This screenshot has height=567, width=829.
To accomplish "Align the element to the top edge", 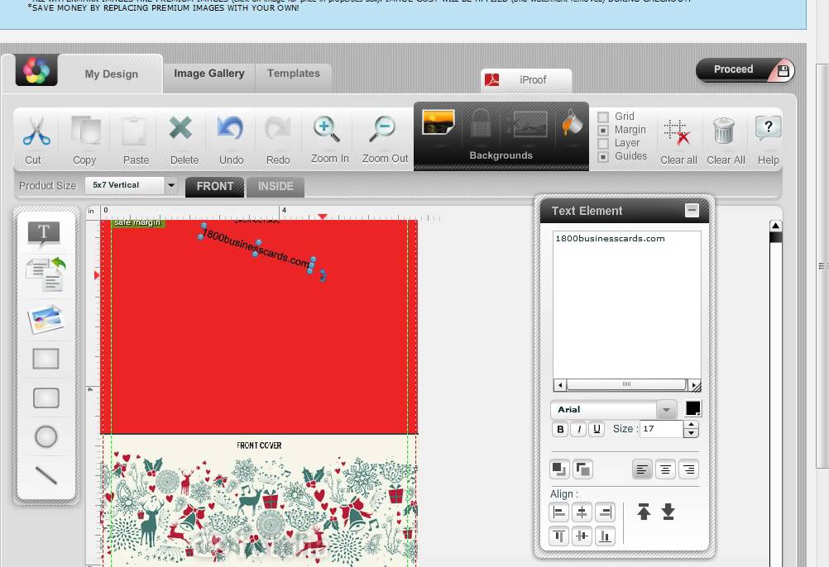I will click(558, 536).
